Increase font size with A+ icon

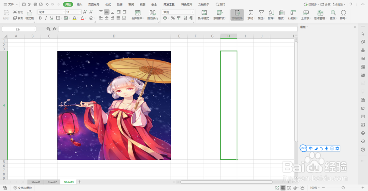tap(85, 12)
